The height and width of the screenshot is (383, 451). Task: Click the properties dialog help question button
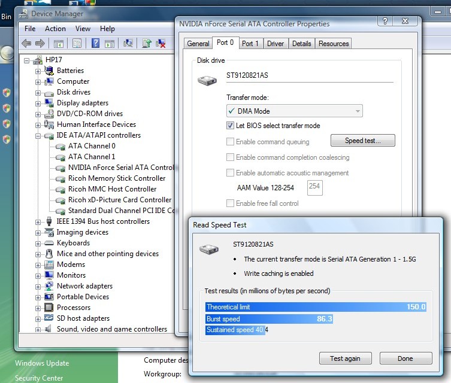pyautogui.click(x=385, y=21)
